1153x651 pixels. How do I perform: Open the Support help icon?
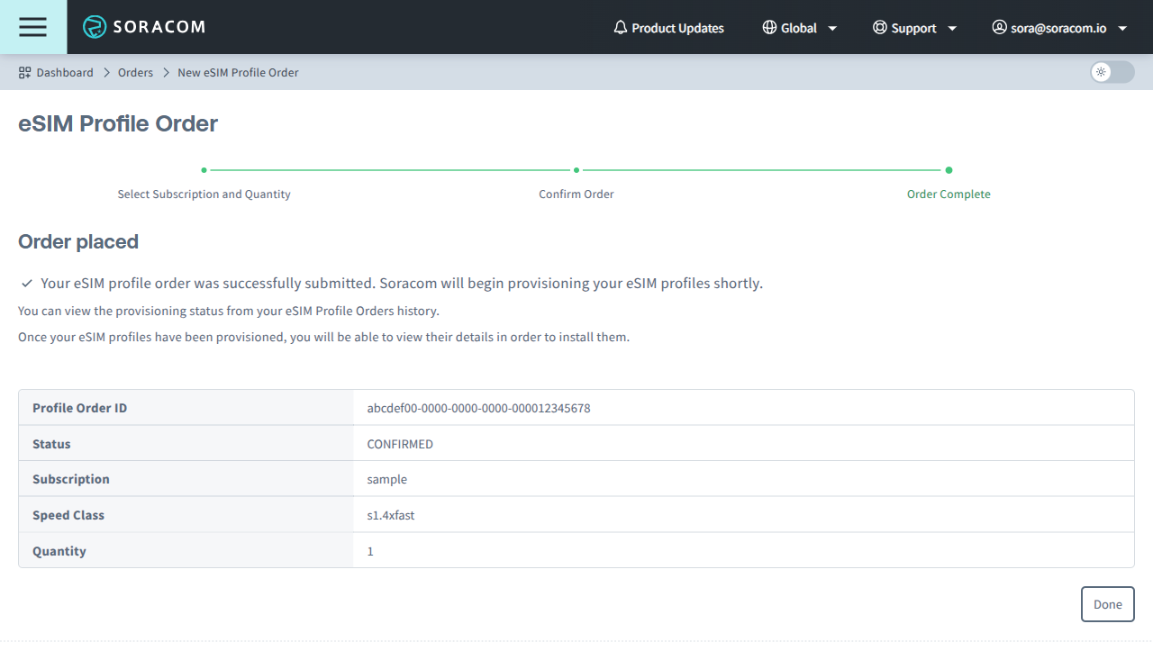(876, 27)
